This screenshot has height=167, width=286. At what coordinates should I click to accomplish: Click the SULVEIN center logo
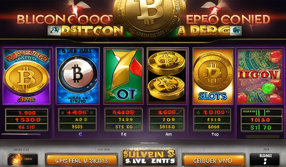pos(149,157)
